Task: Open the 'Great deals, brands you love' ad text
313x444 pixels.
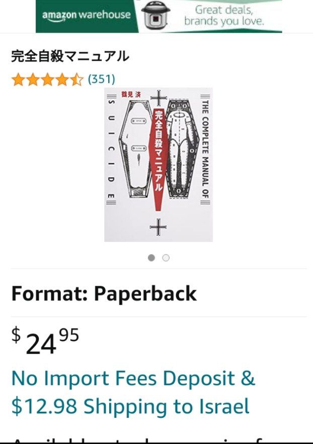Action: pyautogui.click(x=224, y=16)
